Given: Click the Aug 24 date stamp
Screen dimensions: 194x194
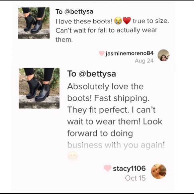Looking at the screenshot, I should coord(144,61).
